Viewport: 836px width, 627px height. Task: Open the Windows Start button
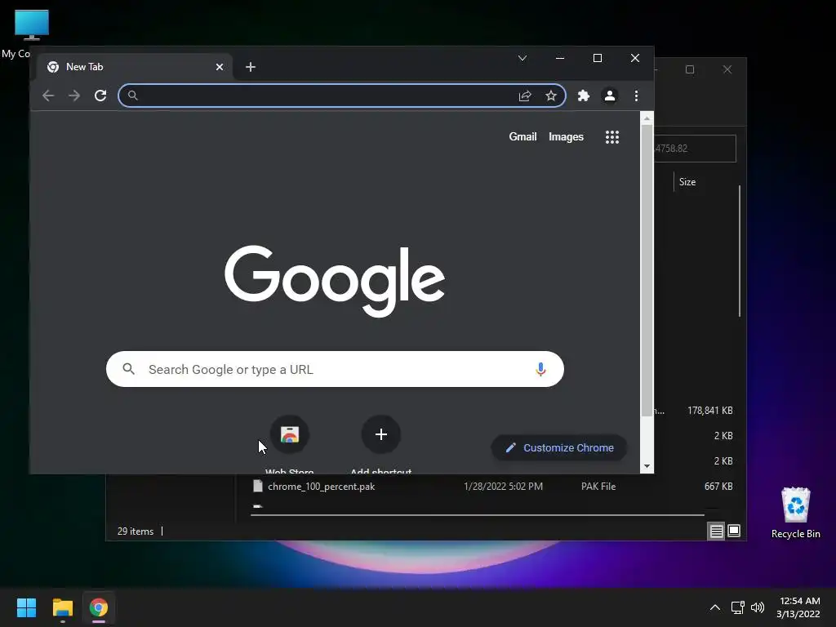coord(26,607)
